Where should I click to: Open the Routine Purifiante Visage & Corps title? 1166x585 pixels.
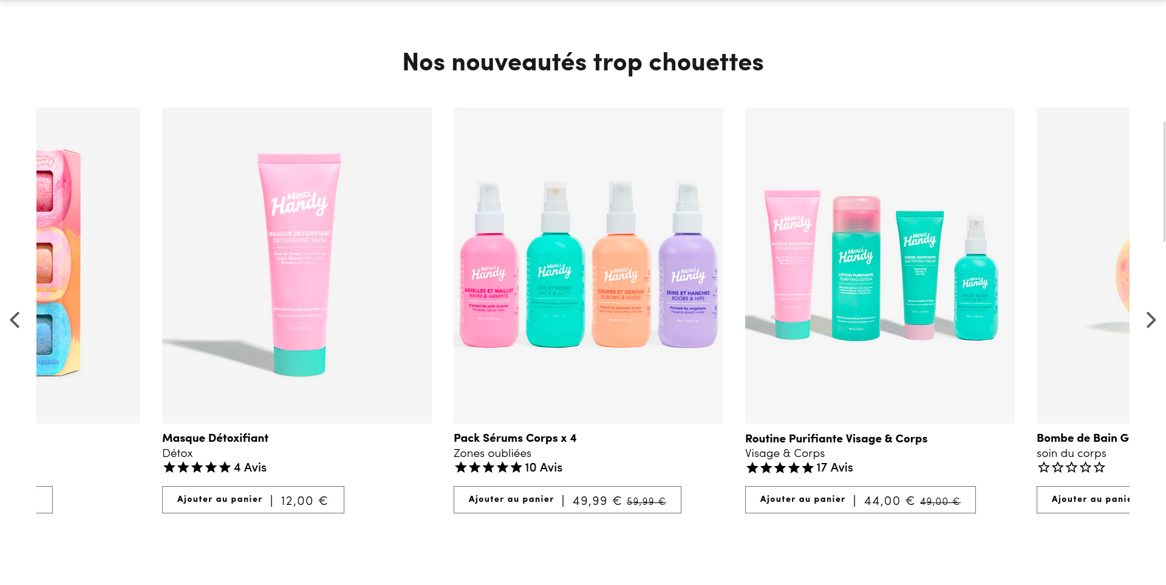click(836, 438)
